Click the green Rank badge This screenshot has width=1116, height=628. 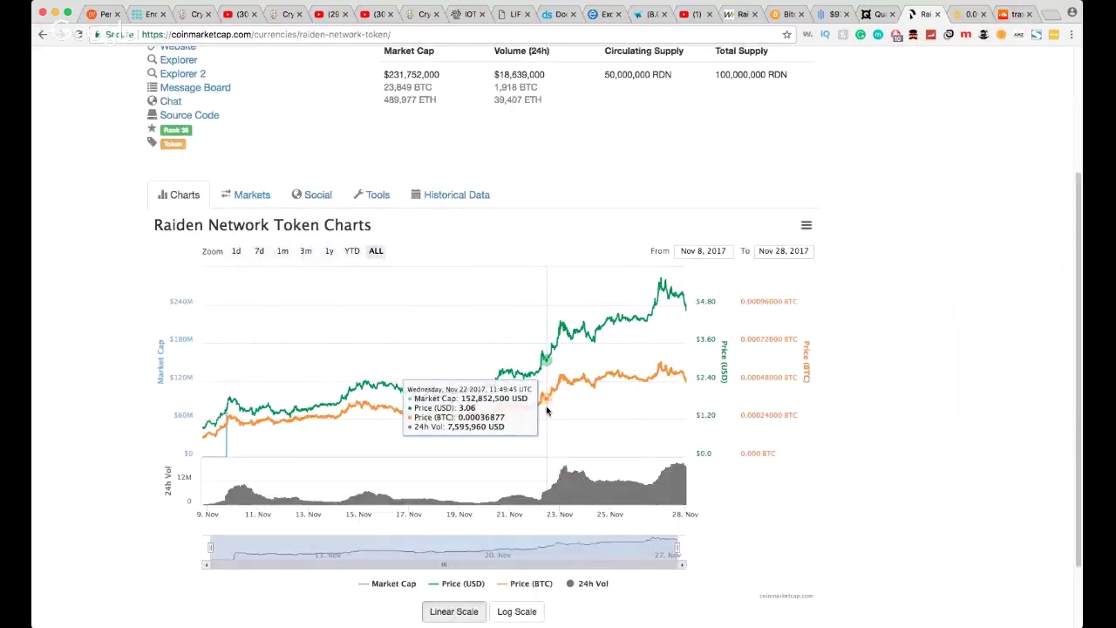[175, 130]
